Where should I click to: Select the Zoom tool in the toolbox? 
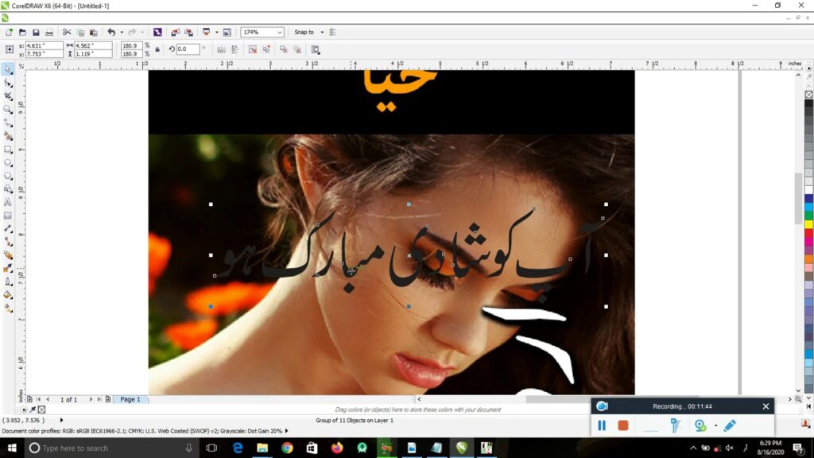[x=8, y=110]
